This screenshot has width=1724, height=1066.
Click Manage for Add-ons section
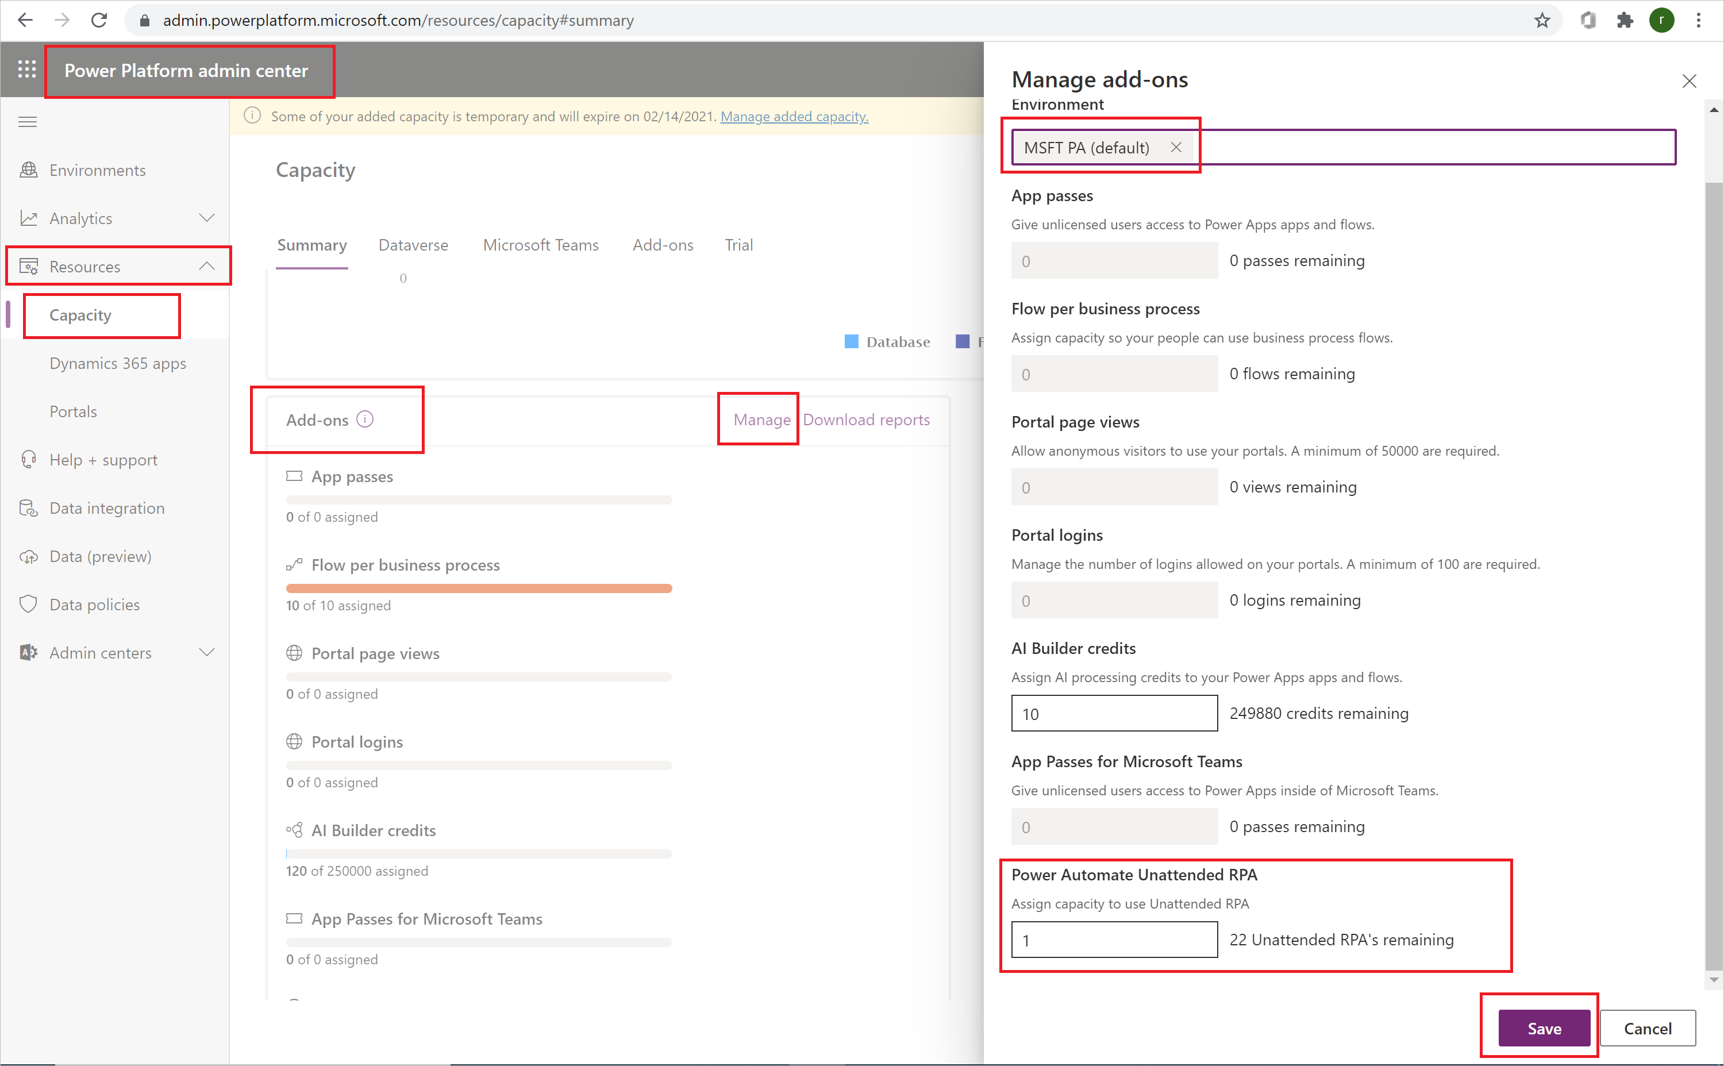(x=760, y=420)
